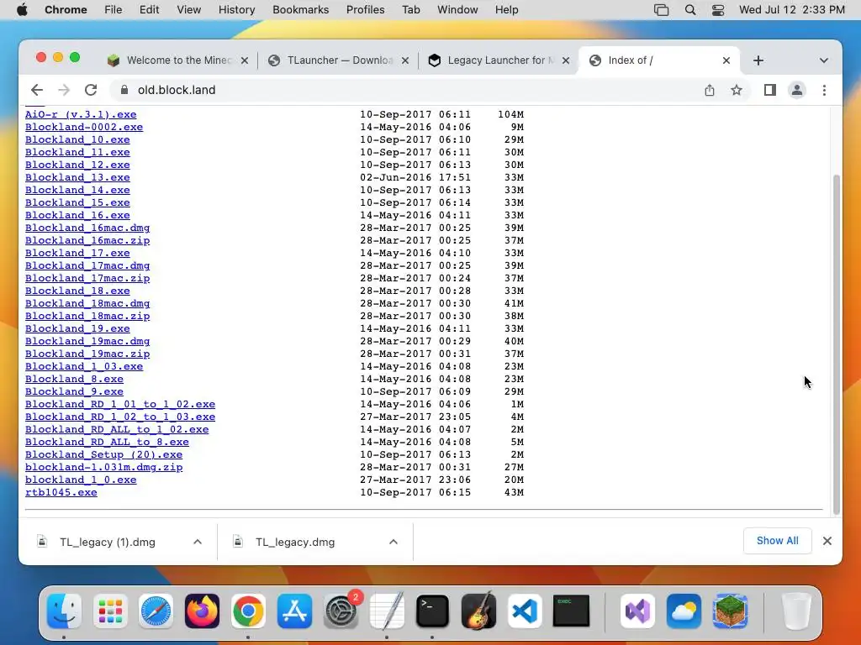This screenshot has width=861, height=645.
Task: View site info via the padlock icon
Action: pos(124,90)
